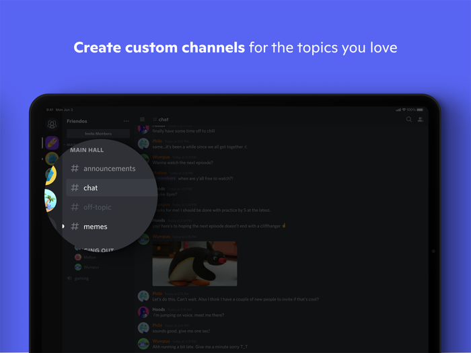Click the speaker icon next to gaming

tap(69, 278)
